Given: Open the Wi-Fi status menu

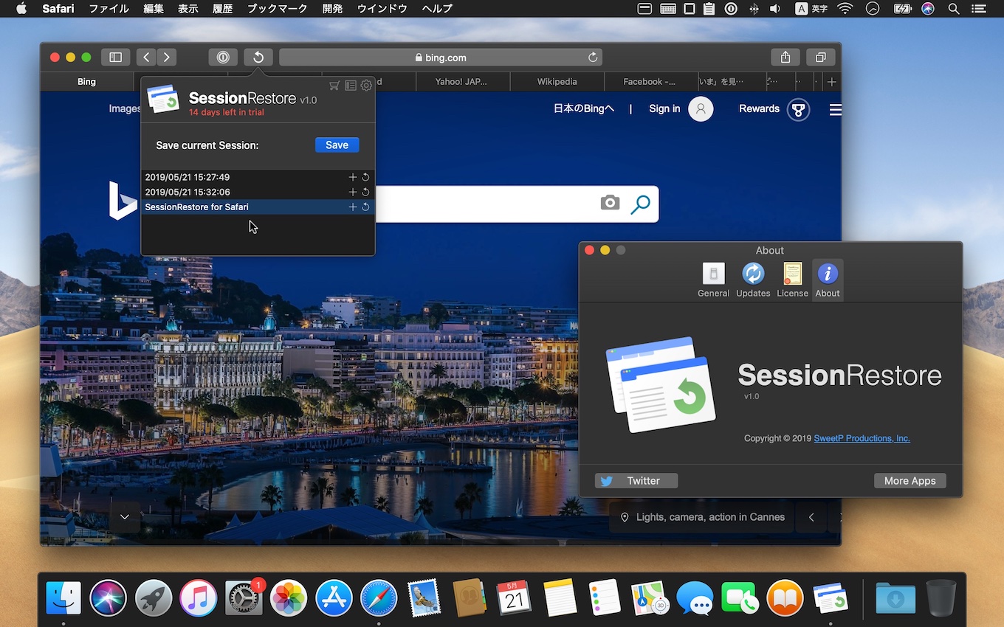Looking at the screenshot, I should click(845, 9).
